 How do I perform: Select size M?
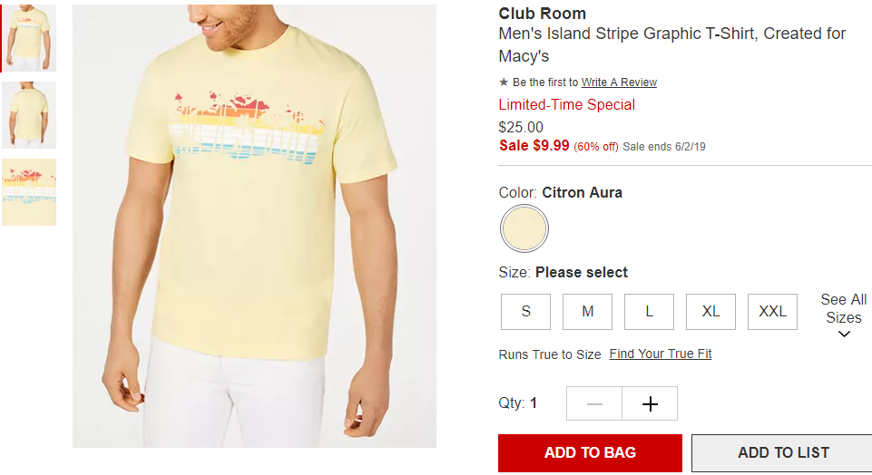[x=587, y=312]
